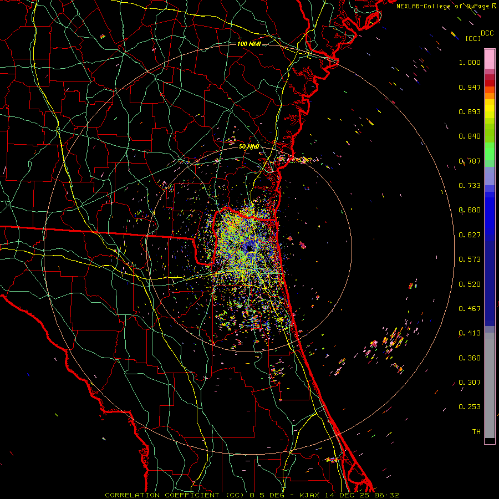Click the 100 NMI range ring label

(249, 44)
